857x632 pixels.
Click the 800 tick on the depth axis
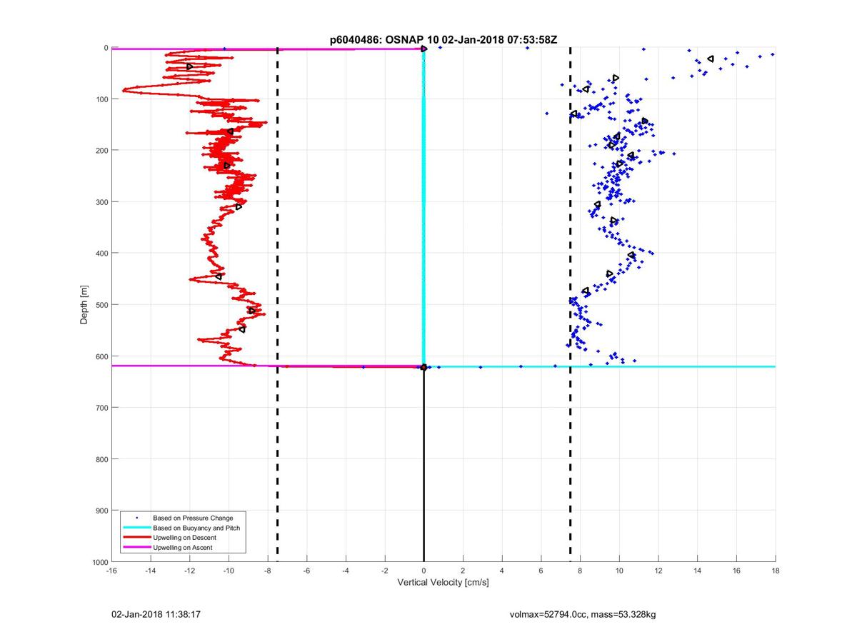[101, 459]
